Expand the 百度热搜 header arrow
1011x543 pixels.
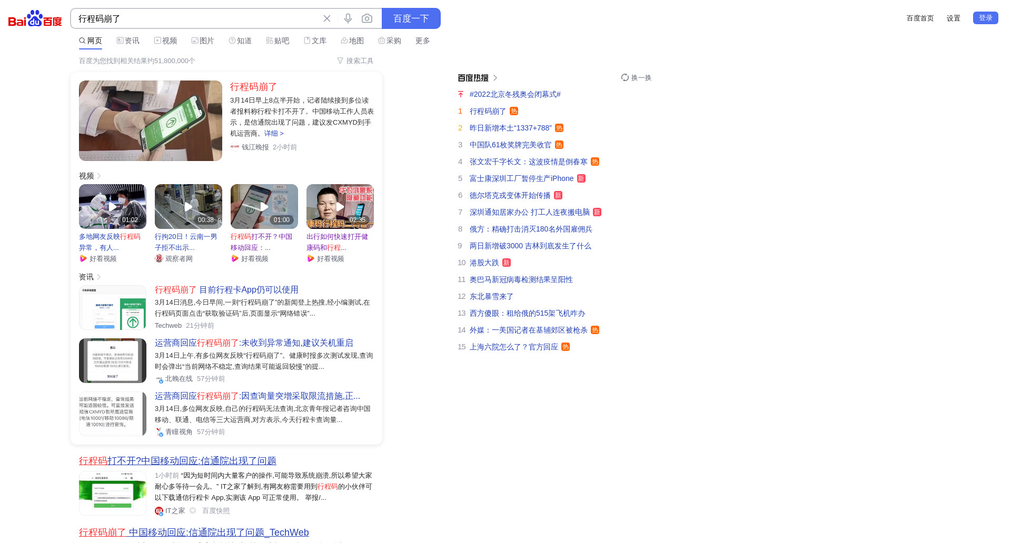coord(495,78)
